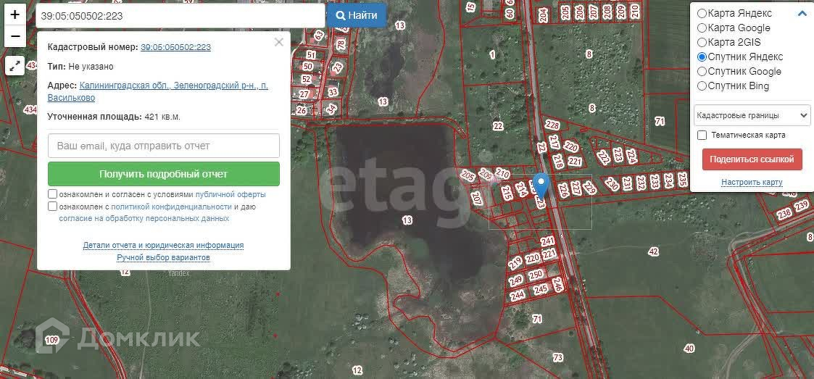Click parcel label 215 on map
The height and width of the screenshot is (379, 814).
pos(507,193)
